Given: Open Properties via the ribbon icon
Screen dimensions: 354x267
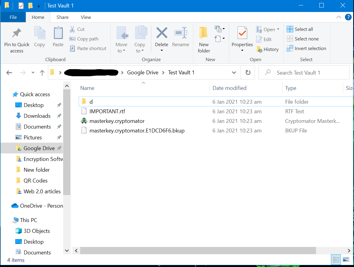Looking at the screenshot, I should 242,33.
